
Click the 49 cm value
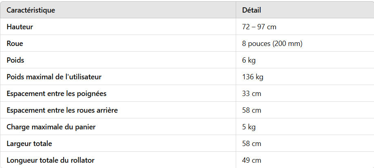click(x=252, y=160)
